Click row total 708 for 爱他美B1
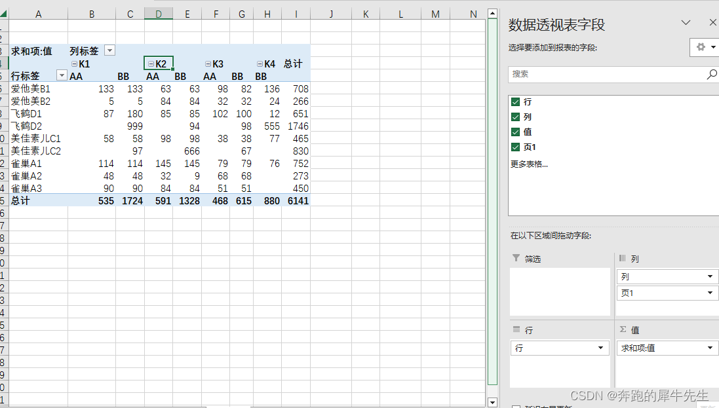The image size is (719, 408). 296,88
